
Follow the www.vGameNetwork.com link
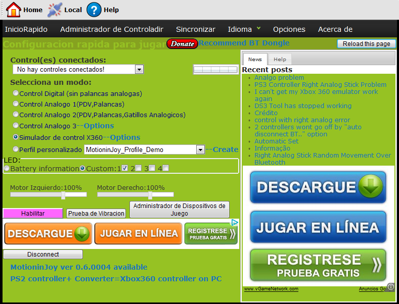tap(271, 289)
